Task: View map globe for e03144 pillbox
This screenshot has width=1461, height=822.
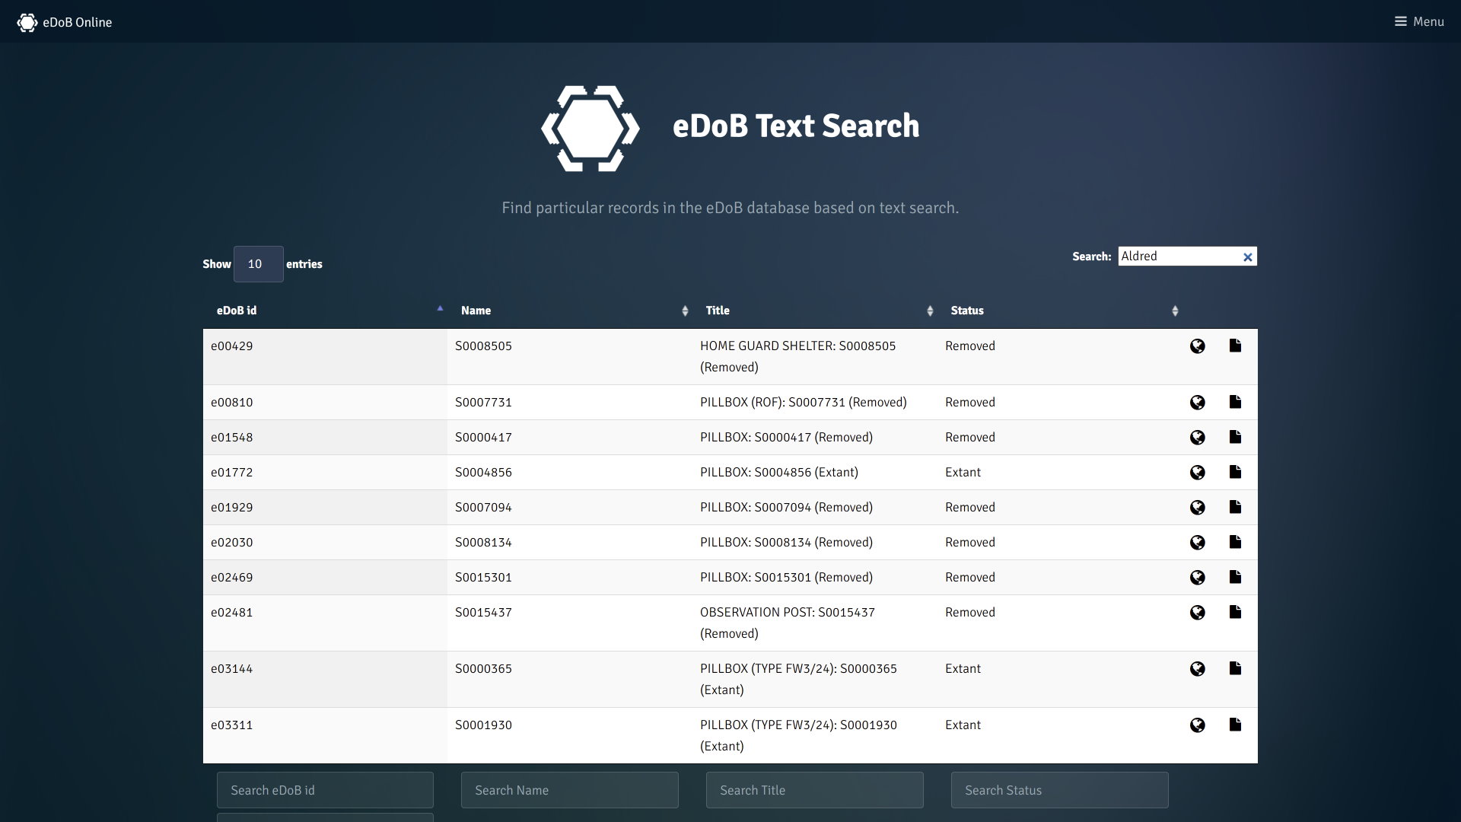Action: (x=1197, y=669)
